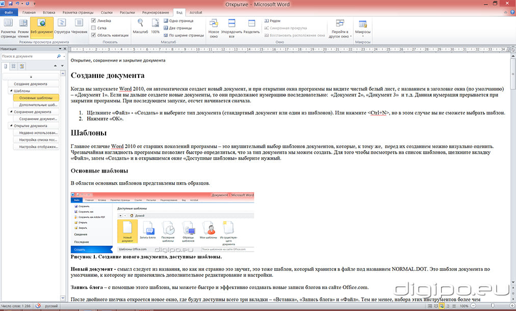Viewport: 516px width, 311px height.
Task: Switch to Черновик draft view
Action: click(78, 26)
